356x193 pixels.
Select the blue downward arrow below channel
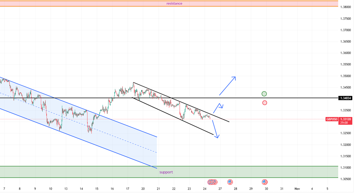215,129
